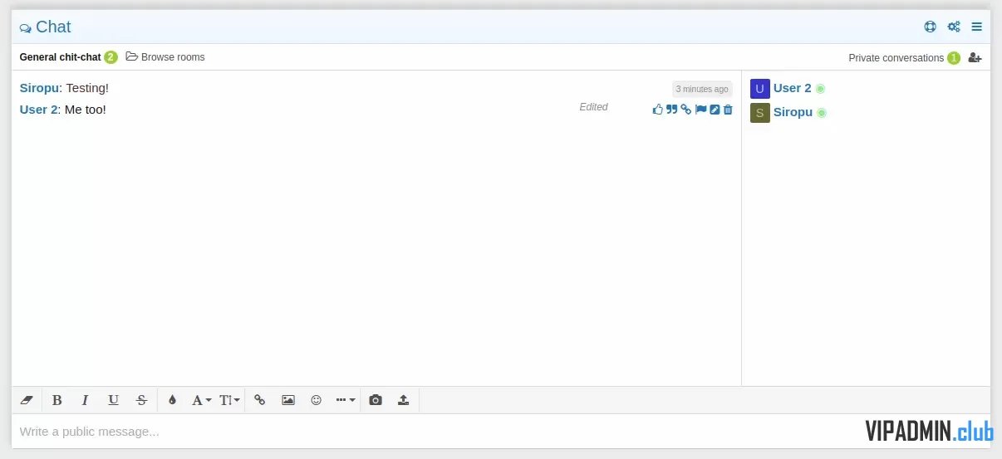1002x459 pixels.
Task: Click the Me too! message text
Action: (x=85, y=109)
